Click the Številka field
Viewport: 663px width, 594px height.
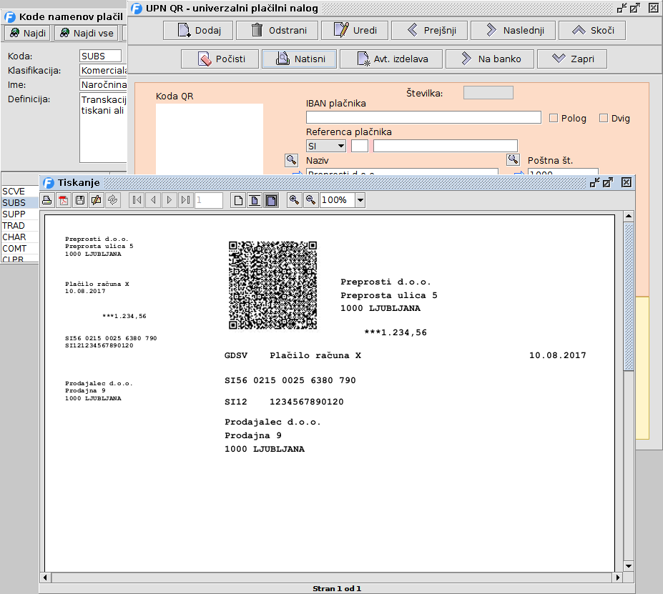[x=488, y=92]
